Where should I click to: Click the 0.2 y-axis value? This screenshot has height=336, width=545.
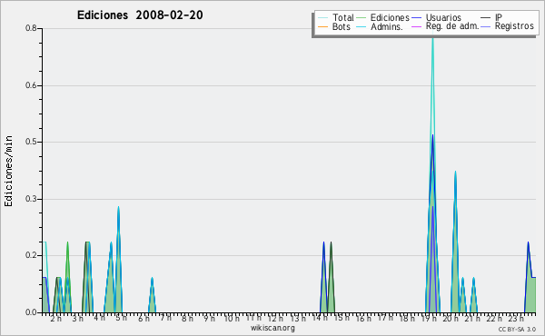(31, 255)
